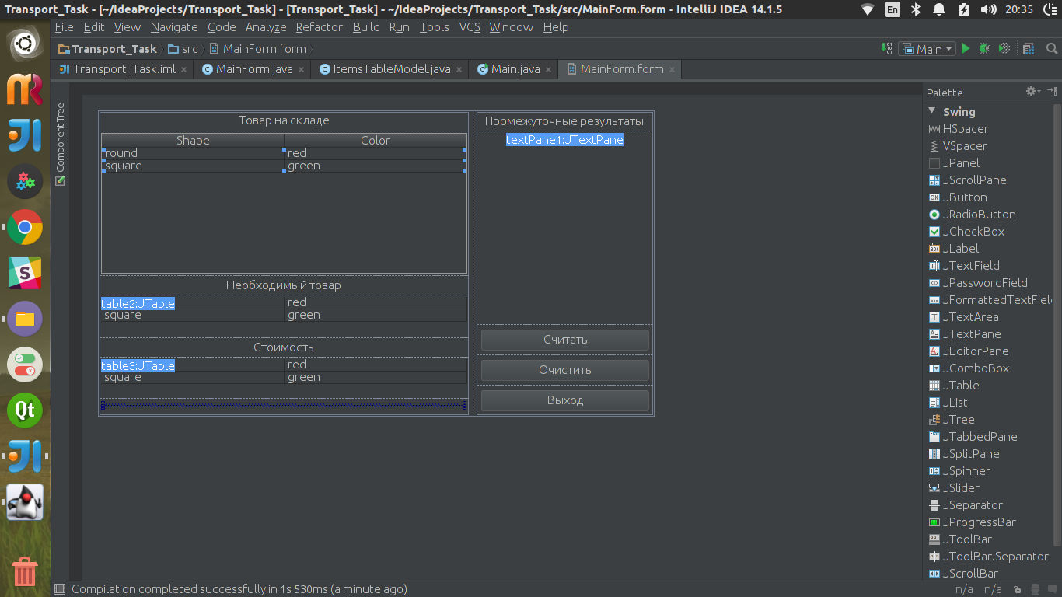This screenshot has height=597, width=1062.
Task: Choose JTabbedPane in the palette
Action: (x=973, y=437)
